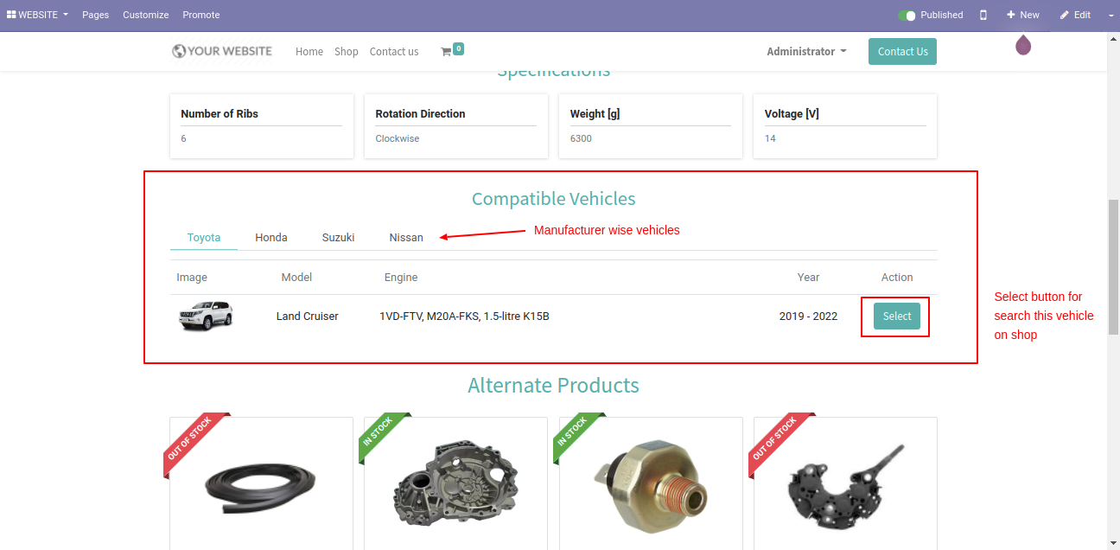Expand the Administrator user dropdown
Viewport: 1120px width, 550px height.
point(806,52)
